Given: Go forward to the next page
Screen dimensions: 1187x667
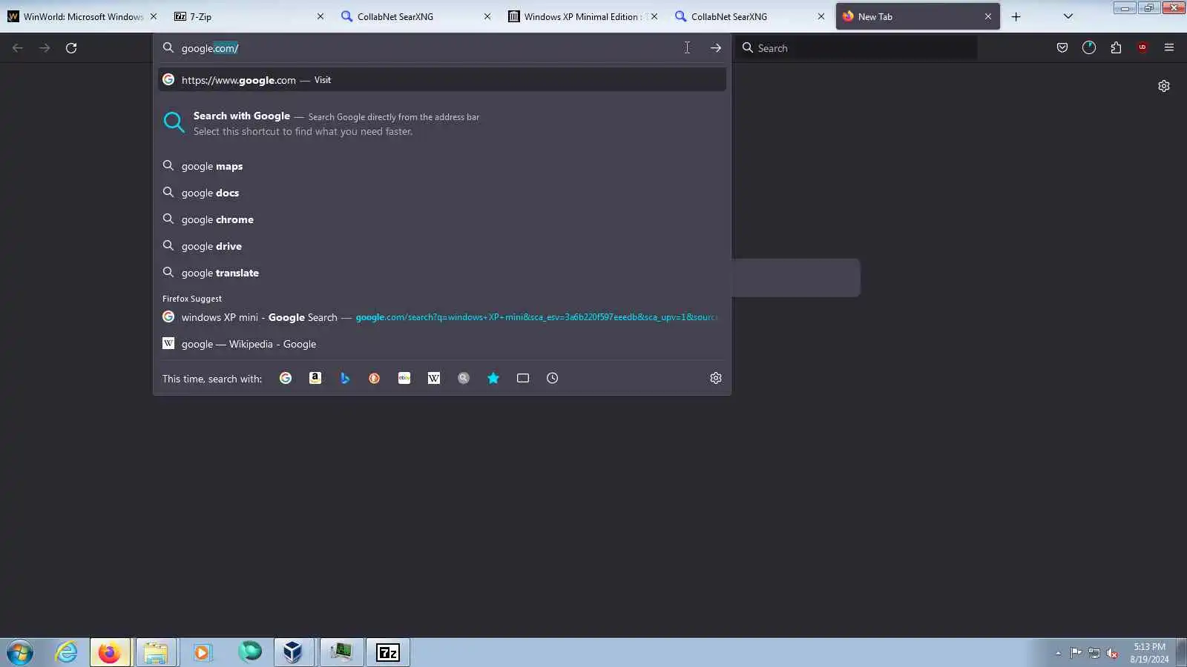Looking at the screenshot, I should coord(45,48).
